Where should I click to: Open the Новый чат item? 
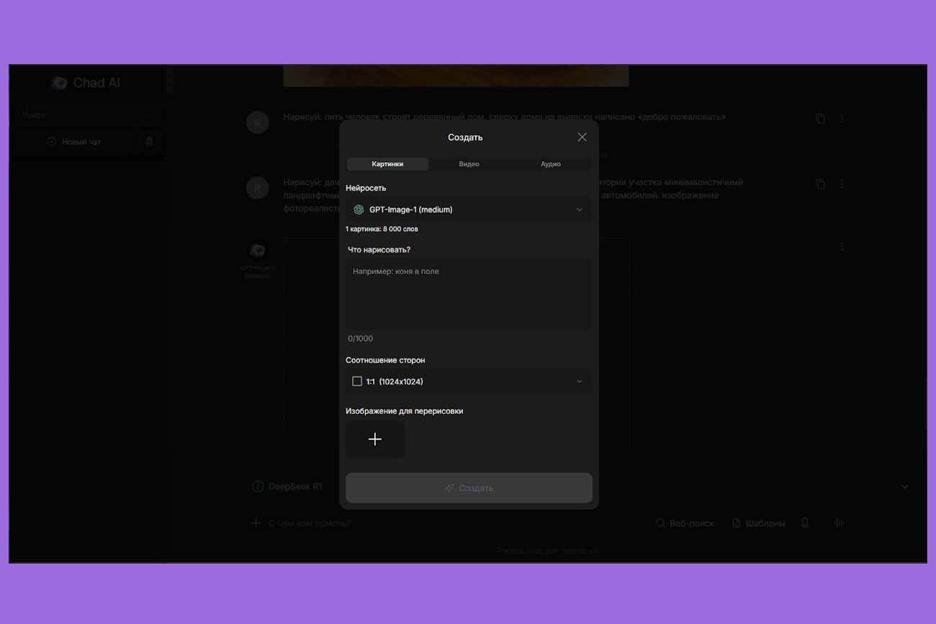pos(81,142)
